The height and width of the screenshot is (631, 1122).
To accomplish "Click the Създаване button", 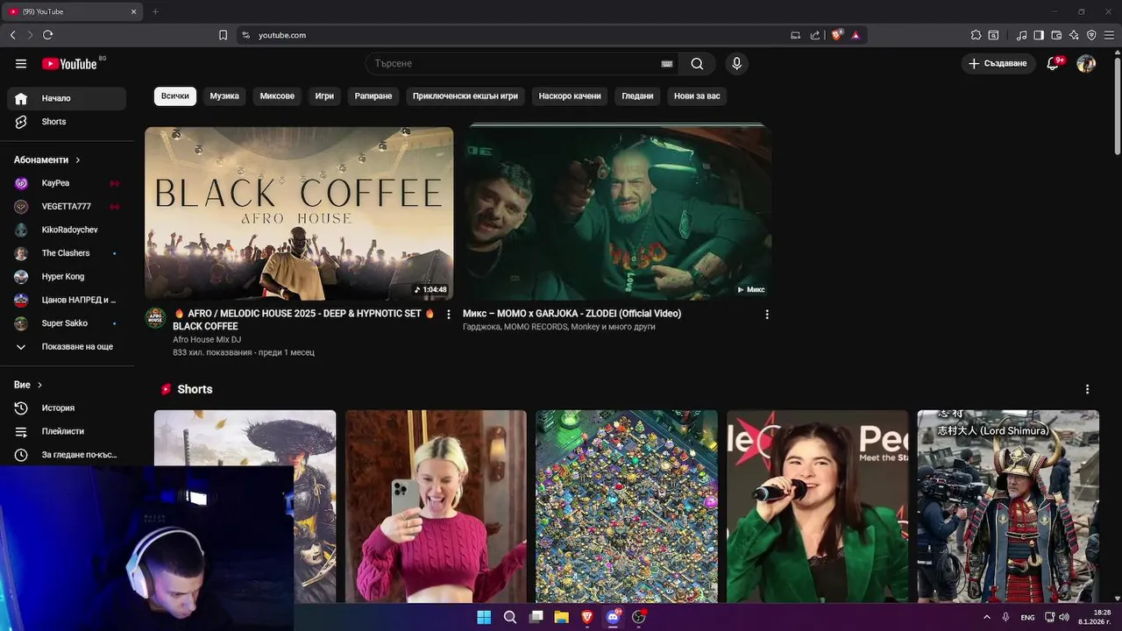I will click(x=998, y=63).
